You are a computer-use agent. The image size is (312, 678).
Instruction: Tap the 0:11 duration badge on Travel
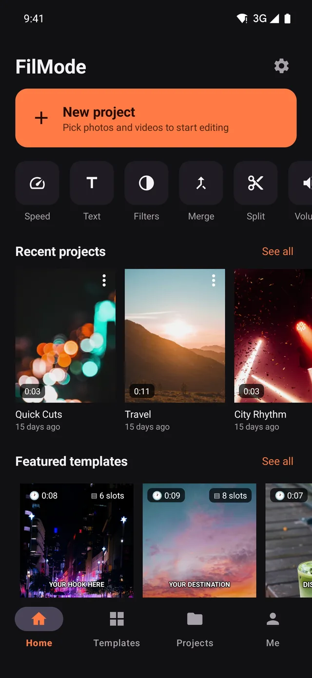click(x=142, y=391)
